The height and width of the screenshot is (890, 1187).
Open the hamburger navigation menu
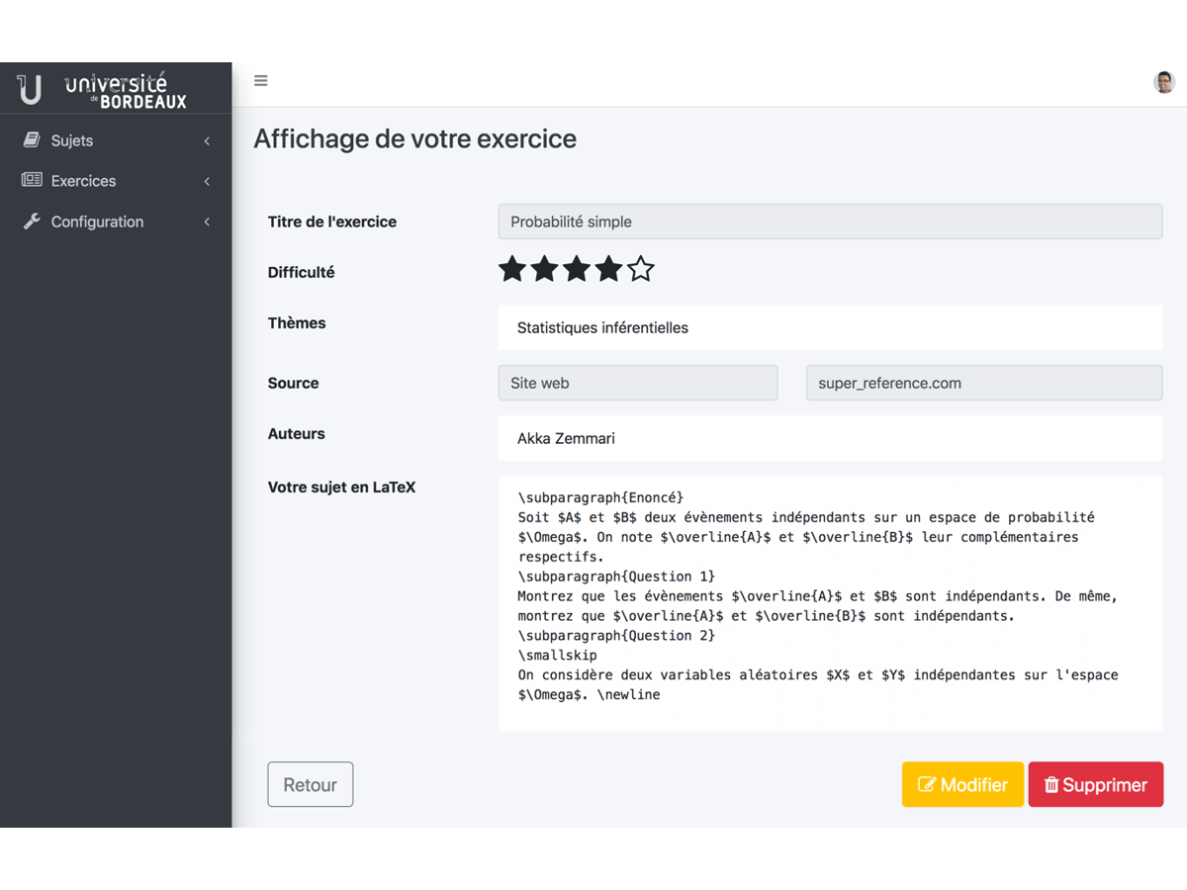[260, 81]
